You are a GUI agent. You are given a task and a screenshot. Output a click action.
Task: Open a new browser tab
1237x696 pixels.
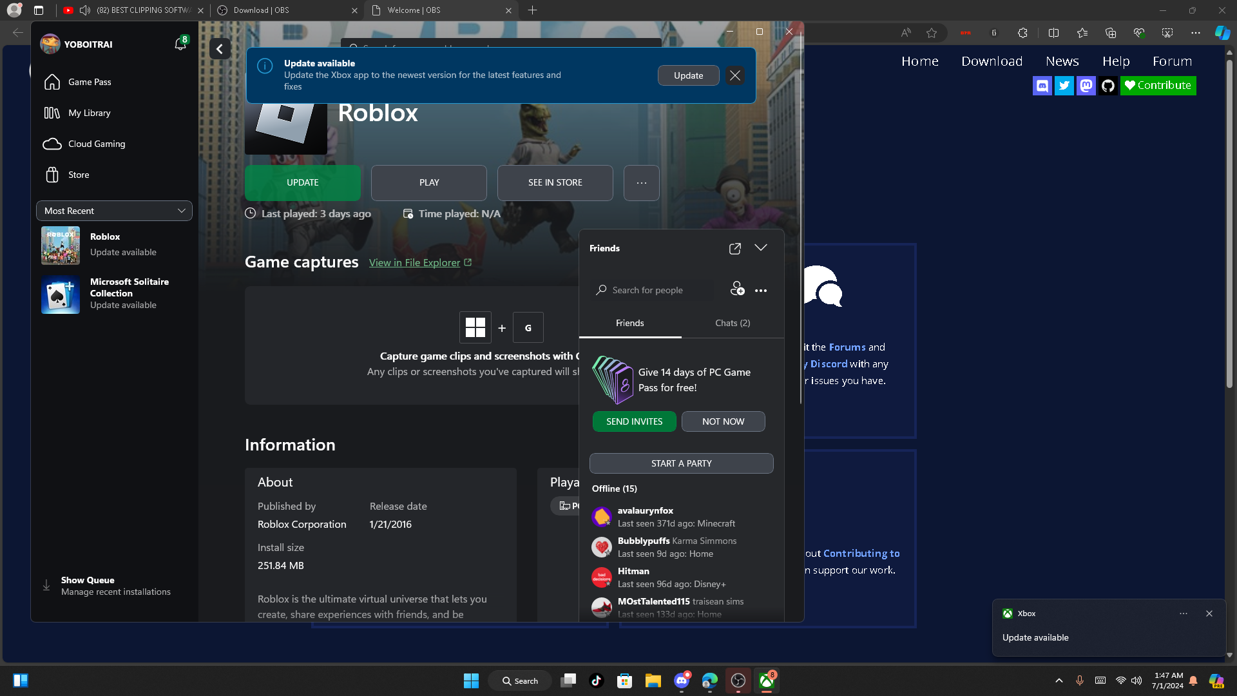pyautogui.click(x=533, y=10)
